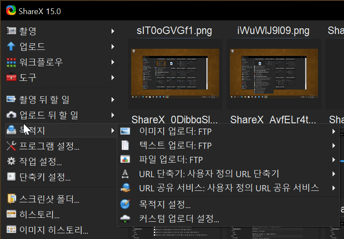Open 프로그램 설정... from the sidebar
The image size is (344, 239).
coord(61,146)
